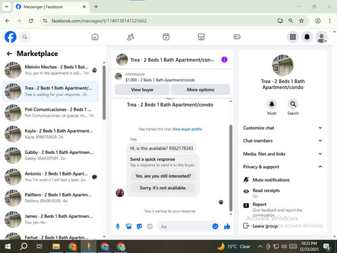Open the Windows Start menu
The image size is (337, 253).
pos(8,246)
